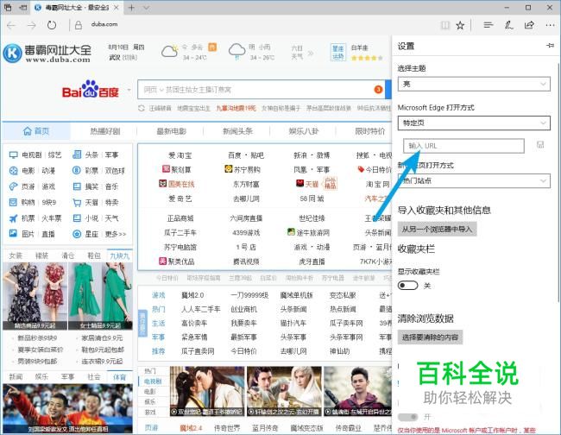Click the Baidu logo

tap(91, 90)
